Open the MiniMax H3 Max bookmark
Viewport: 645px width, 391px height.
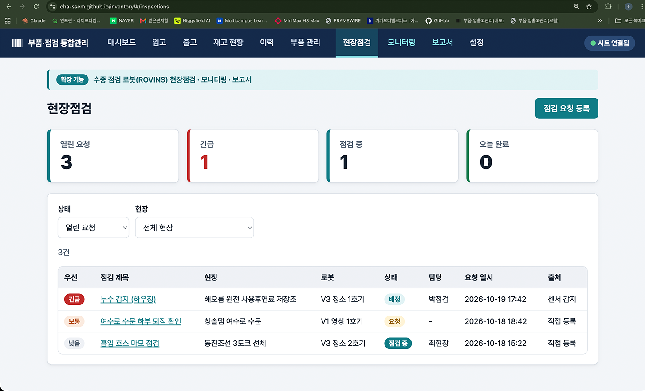[x=297, y=20]
